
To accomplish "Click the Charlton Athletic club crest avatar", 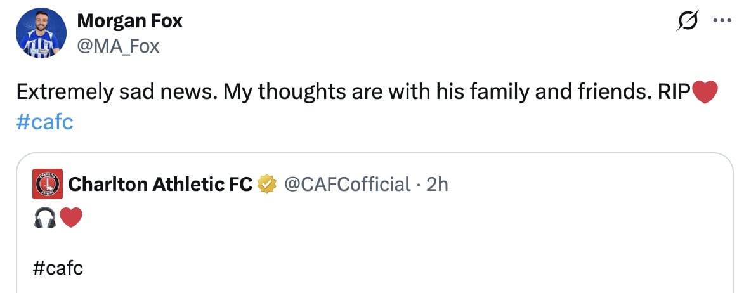I will pos(47,185).
